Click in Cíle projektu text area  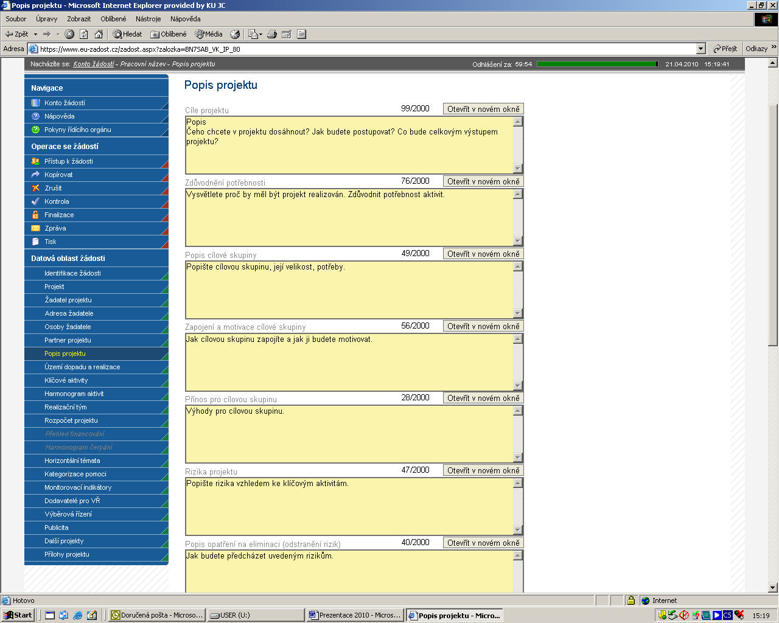pos(349,145)
